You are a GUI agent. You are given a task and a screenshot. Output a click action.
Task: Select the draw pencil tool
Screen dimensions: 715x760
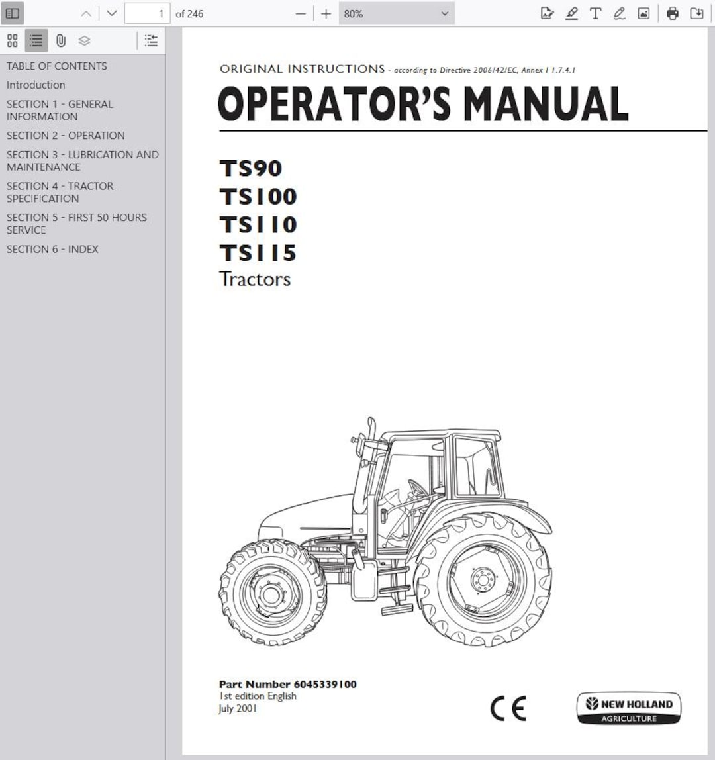(x=620, y=13)
